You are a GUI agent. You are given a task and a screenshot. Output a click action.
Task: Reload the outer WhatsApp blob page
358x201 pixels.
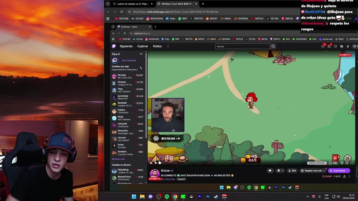coord(121,12)
